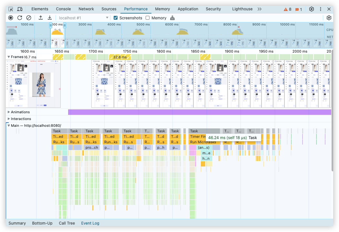The height and width of the screenshot is (232, 339).
Task: Open capture settings gear in Performance toolbar
Action: (x=329, y=18)
